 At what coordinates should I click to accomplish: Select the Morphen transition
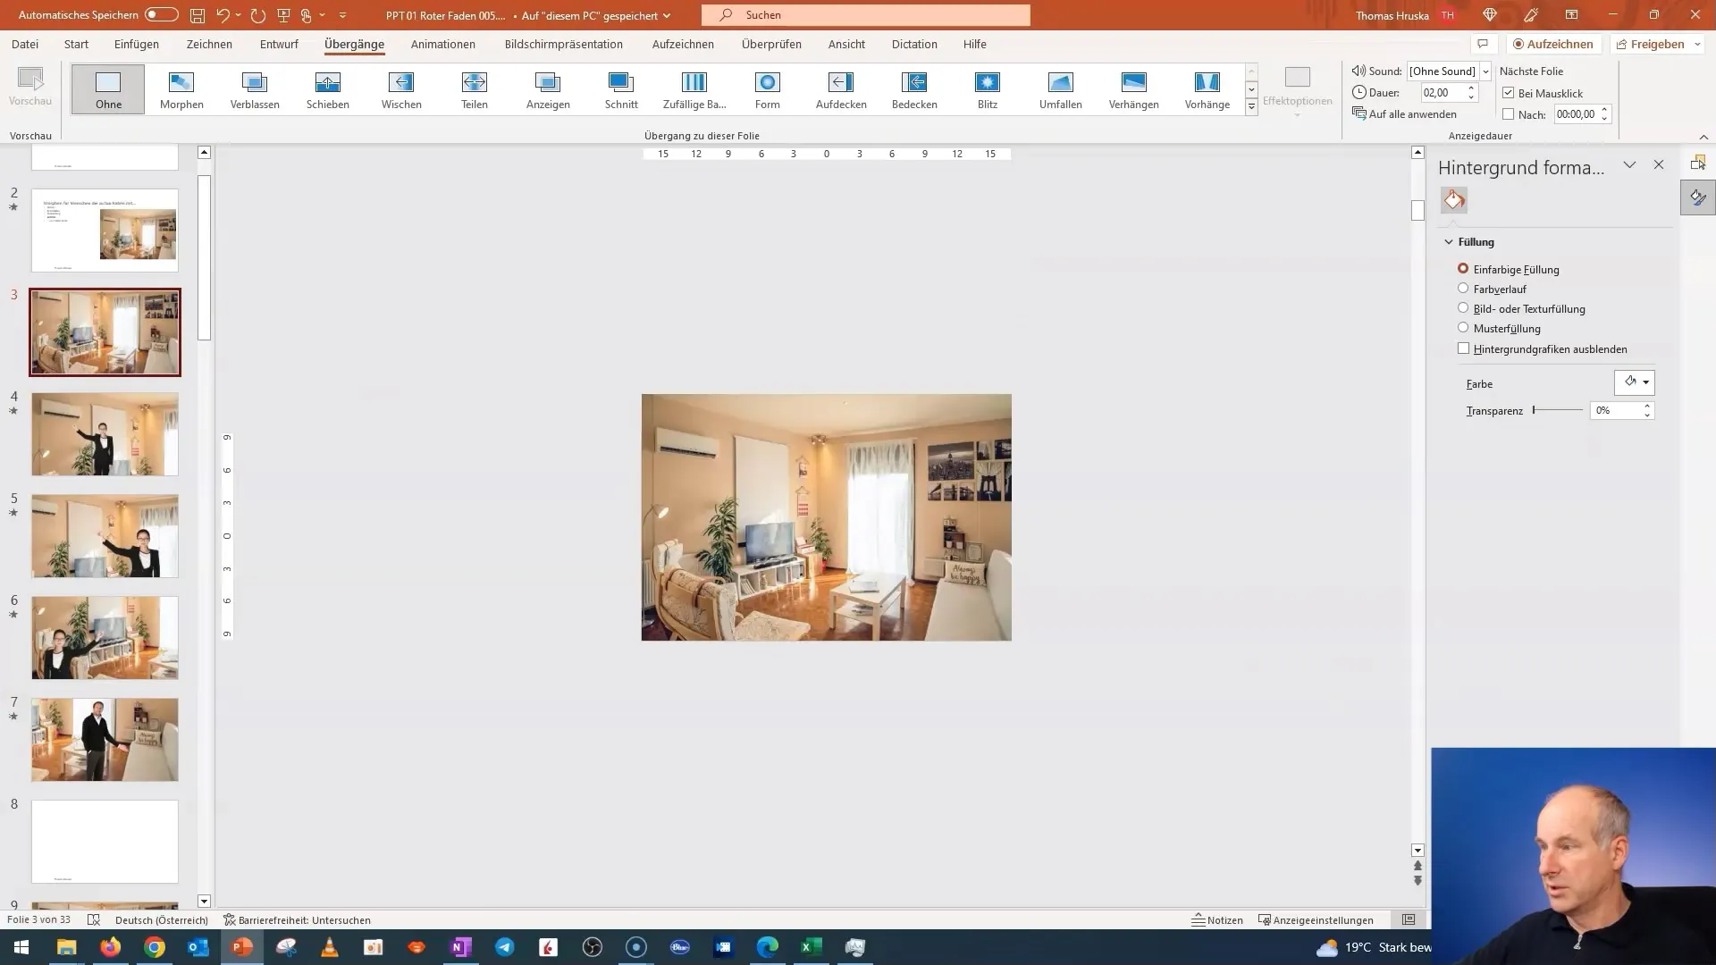(x=181, y=89)
